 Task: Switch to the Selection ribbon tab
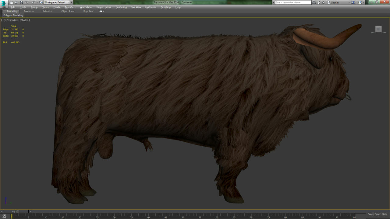coord(48,11)
